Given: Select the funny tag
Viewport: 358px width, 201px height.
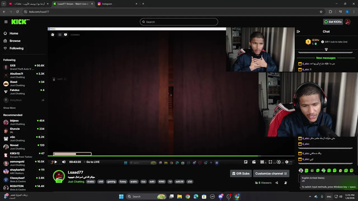Looking at the screenshot, I should click(123, 181).
